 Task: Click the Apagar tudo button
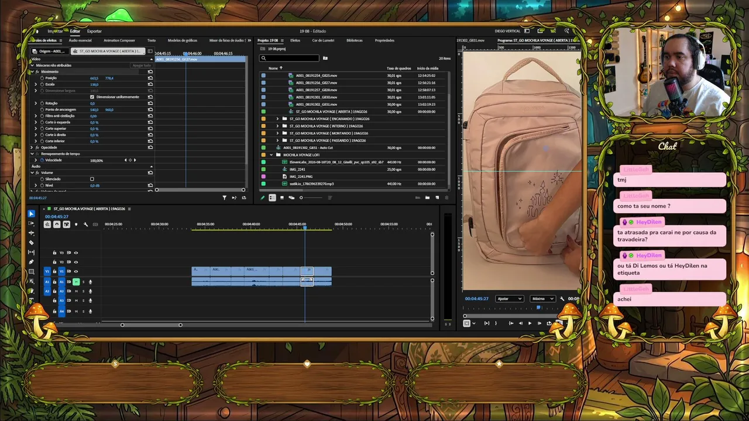coord(142,65)
